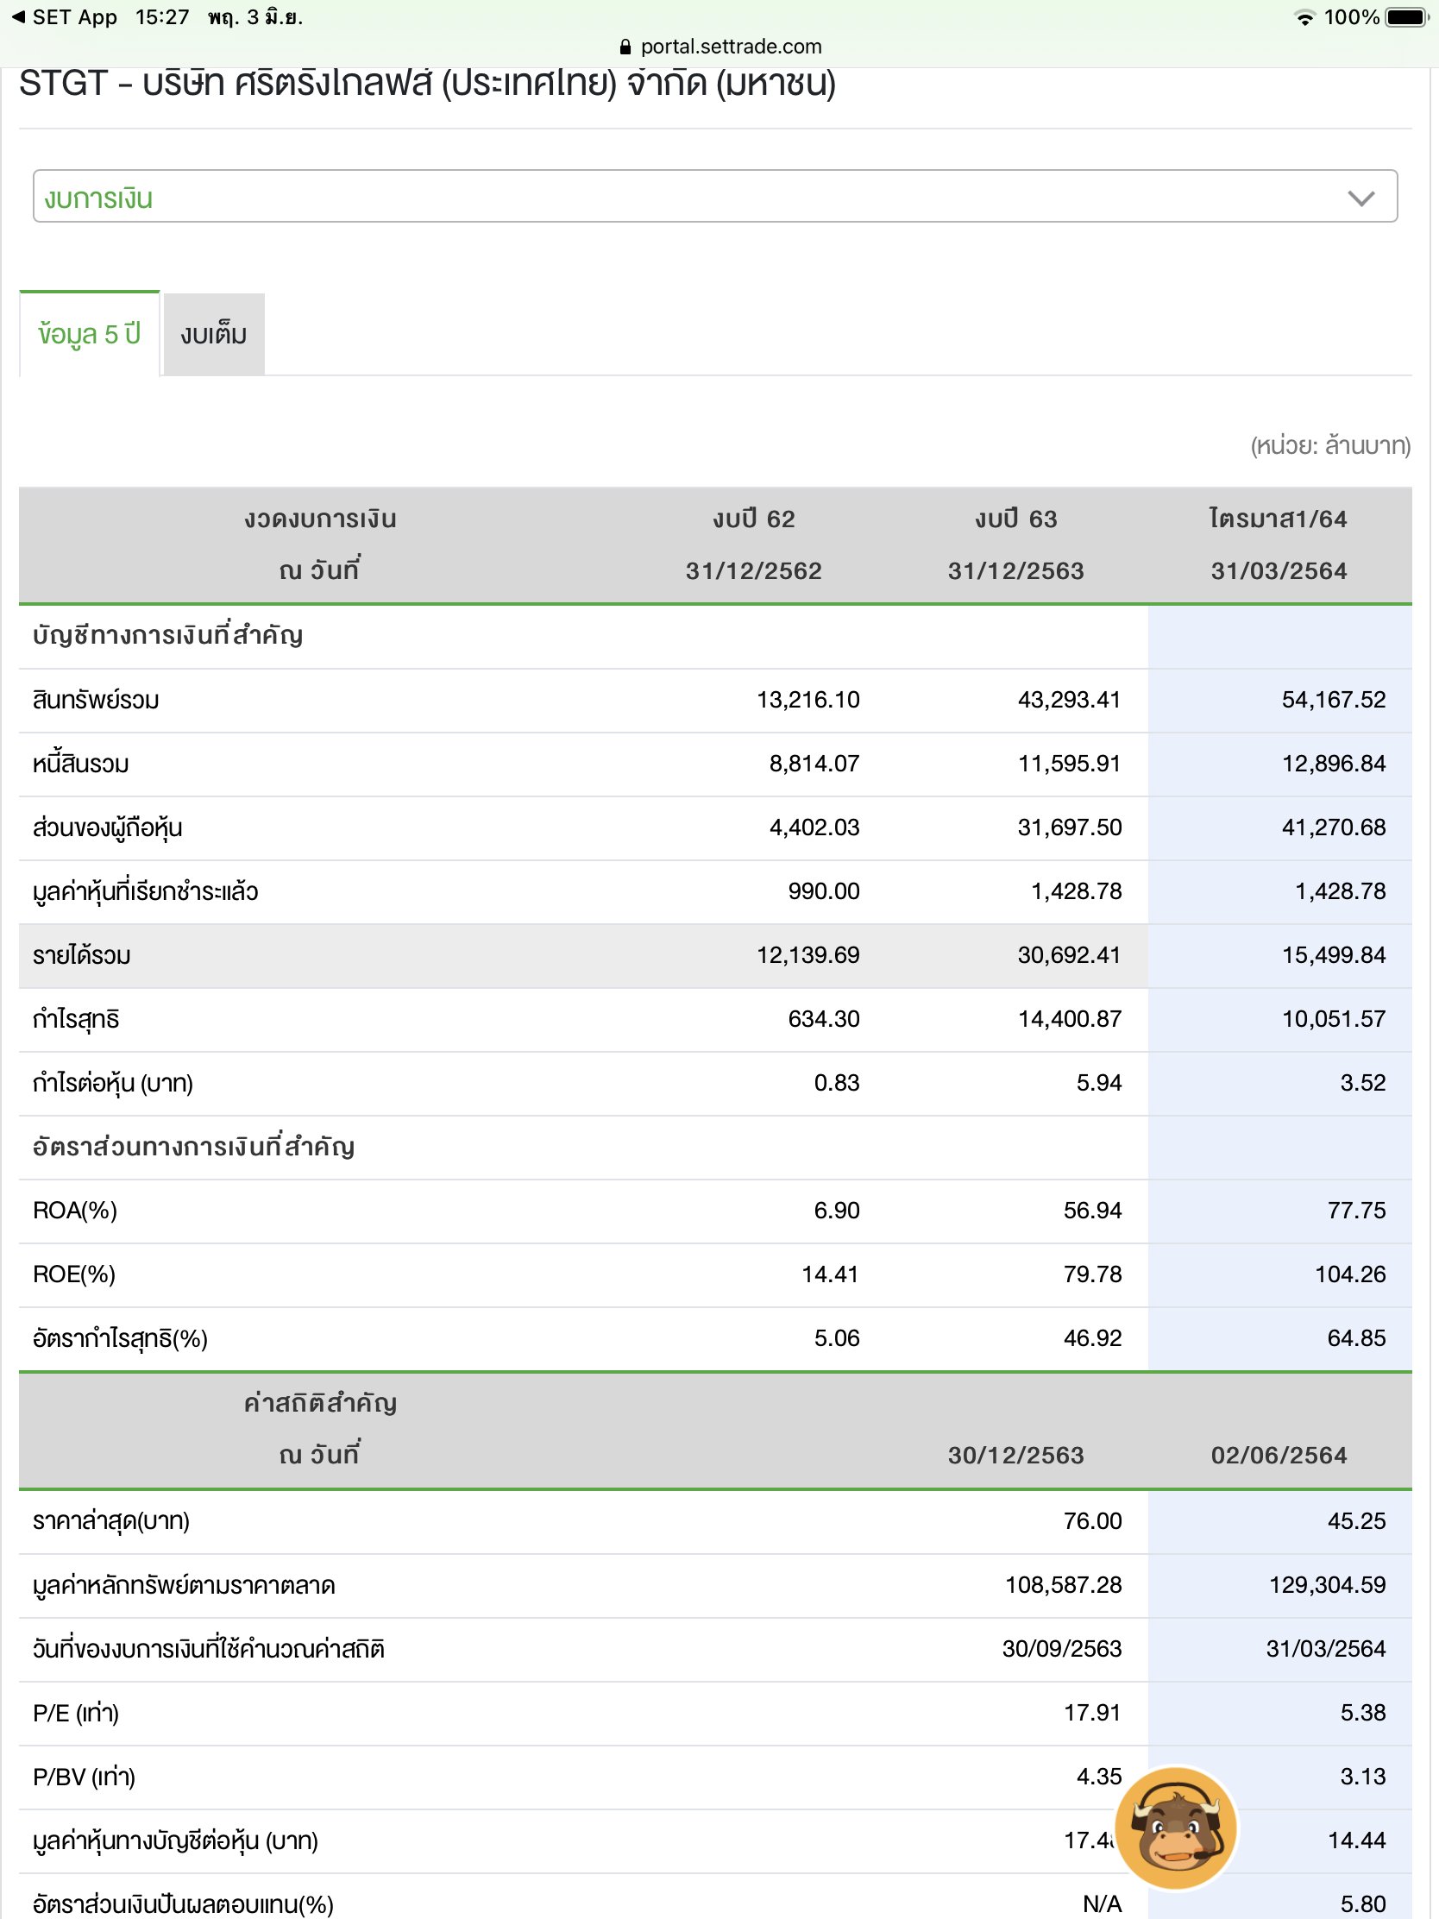
Task: Click the มูลค่าหุ้นที่เรียกชำระแล้ว row label
Action: coord(146,892)
